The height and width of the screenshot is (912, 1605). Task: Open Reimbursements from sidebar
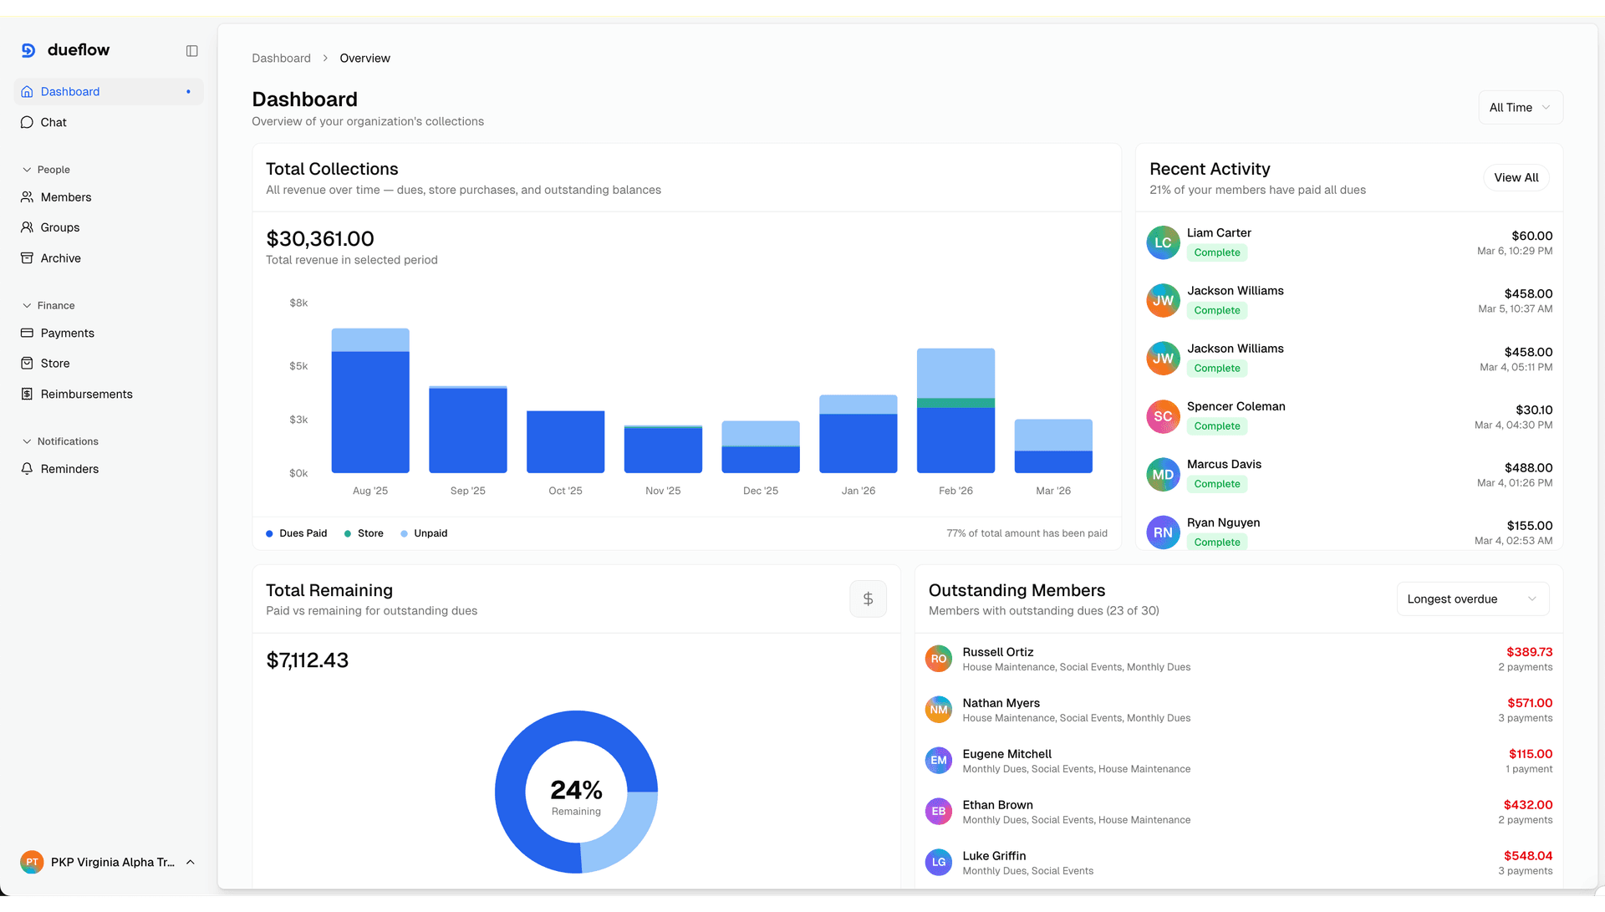pyautogui.click(x=86, y=394)
